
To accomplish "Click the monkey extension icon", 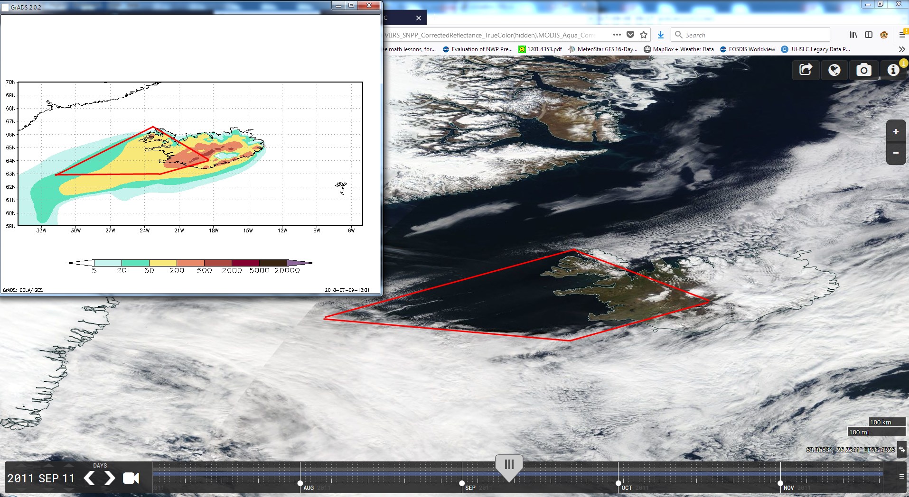I will click(x=884, y=35).
